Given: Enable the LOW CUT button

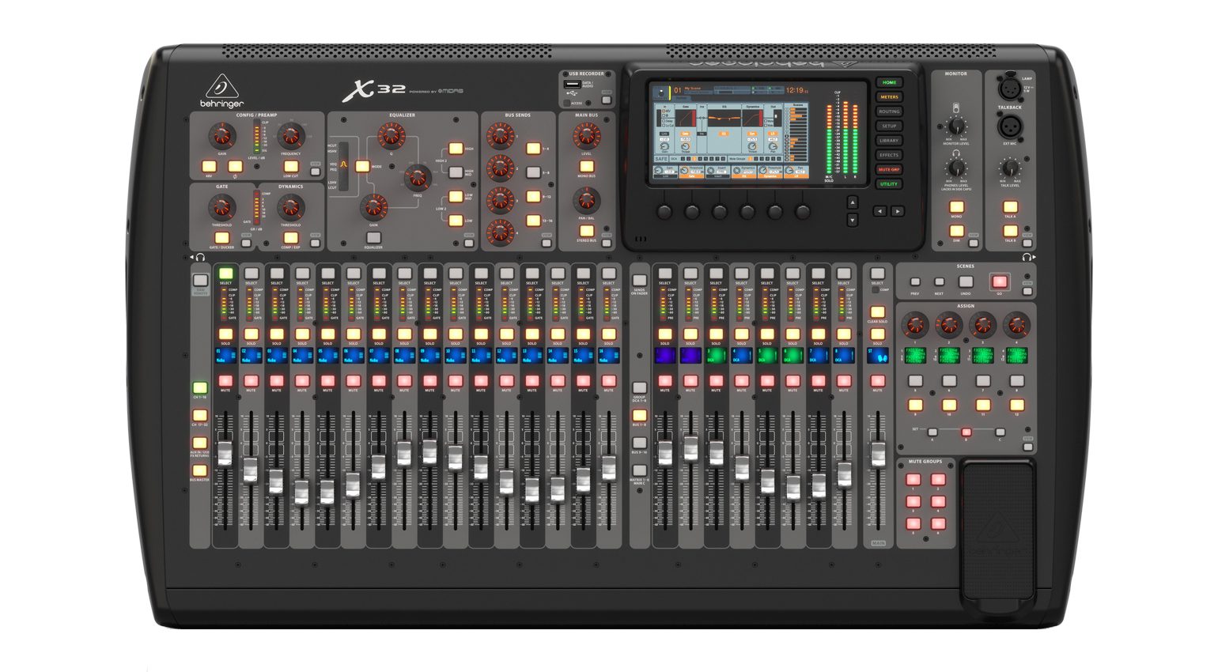Looking at the screenshot, I should 291,167.
